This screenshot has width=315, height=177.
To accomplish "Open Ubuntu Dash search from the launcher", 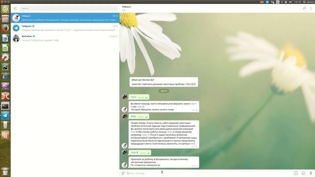I will [5, 9].
